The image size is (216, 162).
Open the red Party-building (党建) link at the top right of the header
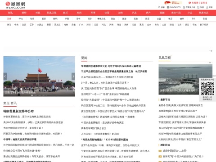pos(198,3)
